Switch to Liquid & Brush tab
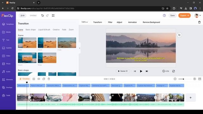 click(x=44, y=29)
